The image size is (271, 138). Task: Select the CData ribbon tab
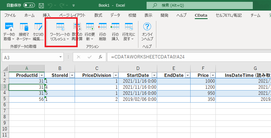(201, 15)
